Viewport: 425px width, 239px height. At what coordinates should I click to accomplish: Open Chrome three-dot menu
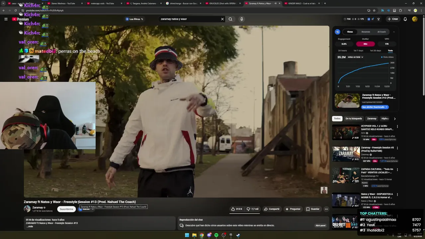[x=421, y=10]
